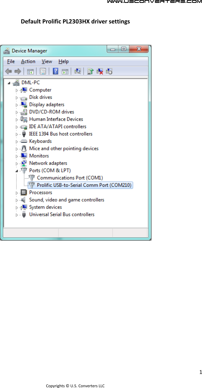Image resolution: width=202 pixels, height=388 pixels.
Task: Select Communications Port (COM1) entry
Action: tap(70, 178)
